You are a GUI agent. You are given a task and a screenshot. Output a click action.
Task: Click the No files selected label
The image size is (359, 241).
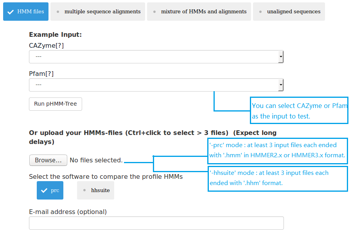click(x=96, y=160)
